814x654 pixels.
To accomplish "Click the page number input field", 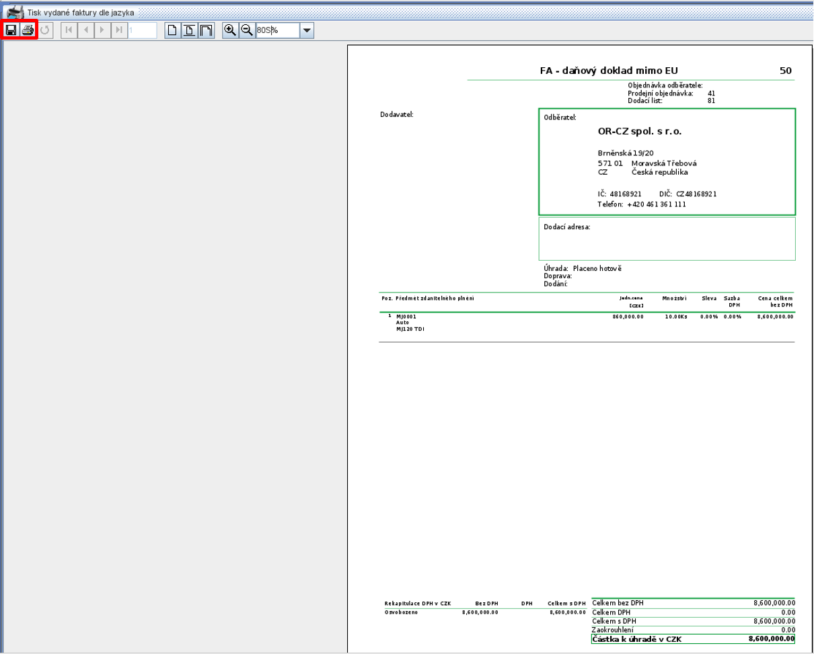I will pos(142,30).
